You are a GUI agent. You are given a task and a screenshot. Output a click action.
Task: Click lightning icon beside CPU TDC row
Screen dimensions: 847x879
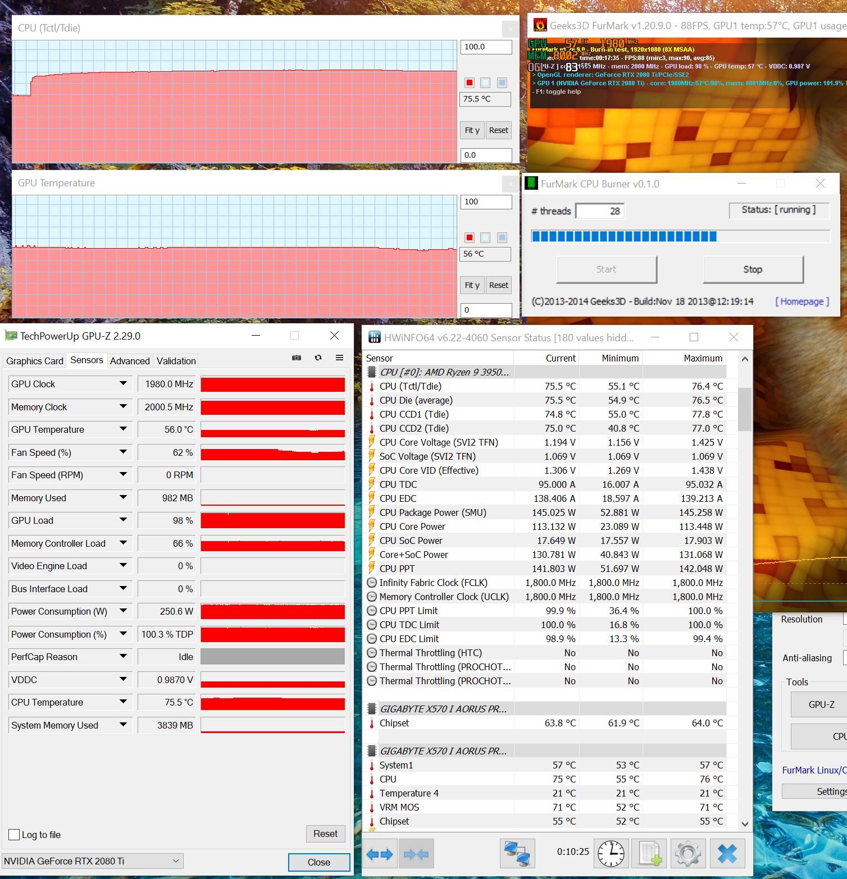coord(371,484)
